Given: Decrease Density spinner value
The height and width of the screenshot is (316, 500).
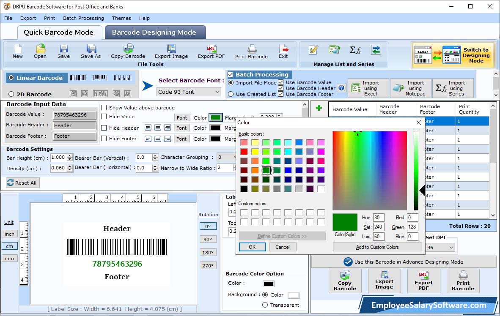Looking at the screenshot, I should tap(70, 170).
